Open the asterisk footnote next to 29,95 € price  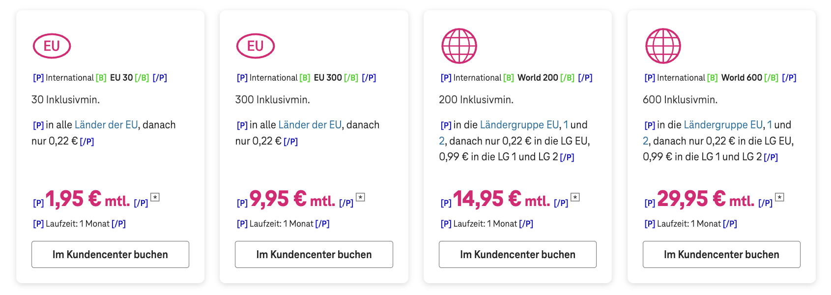pos(779,196)
